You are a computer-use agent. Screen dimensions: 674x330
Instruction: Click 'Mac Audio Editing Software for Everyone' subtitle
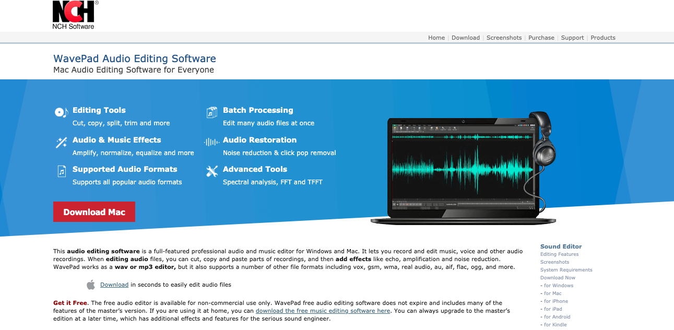[134, 70]
